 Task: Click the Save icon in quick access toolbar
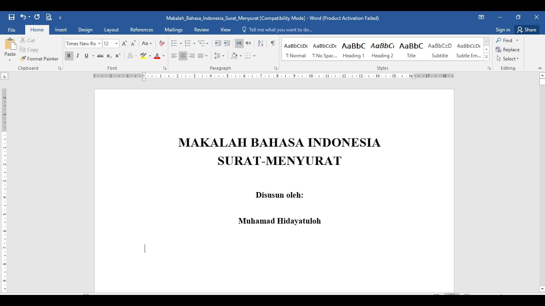pos(11,17)
